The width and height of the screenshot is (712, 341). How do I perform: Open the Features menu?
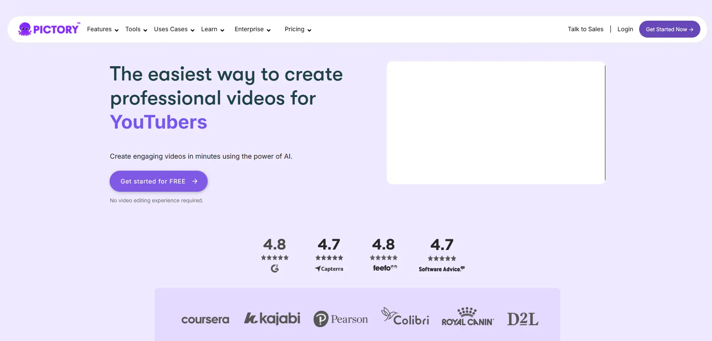(99, 29)
